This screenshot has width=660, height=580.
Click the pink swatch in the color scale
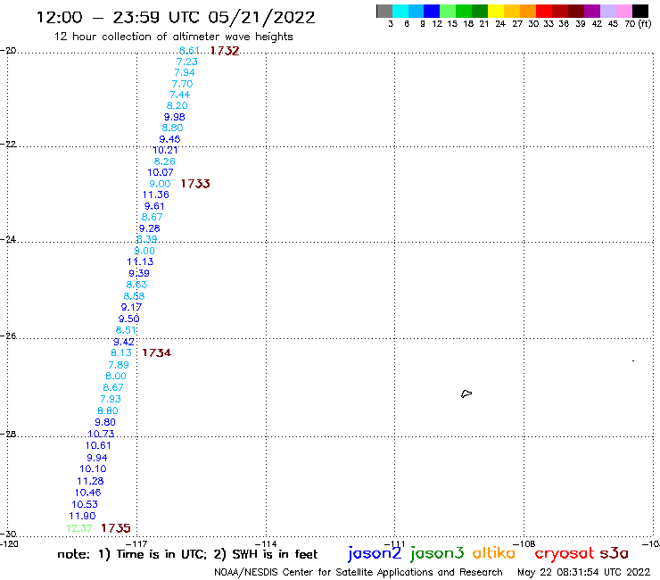click(623, 11)
